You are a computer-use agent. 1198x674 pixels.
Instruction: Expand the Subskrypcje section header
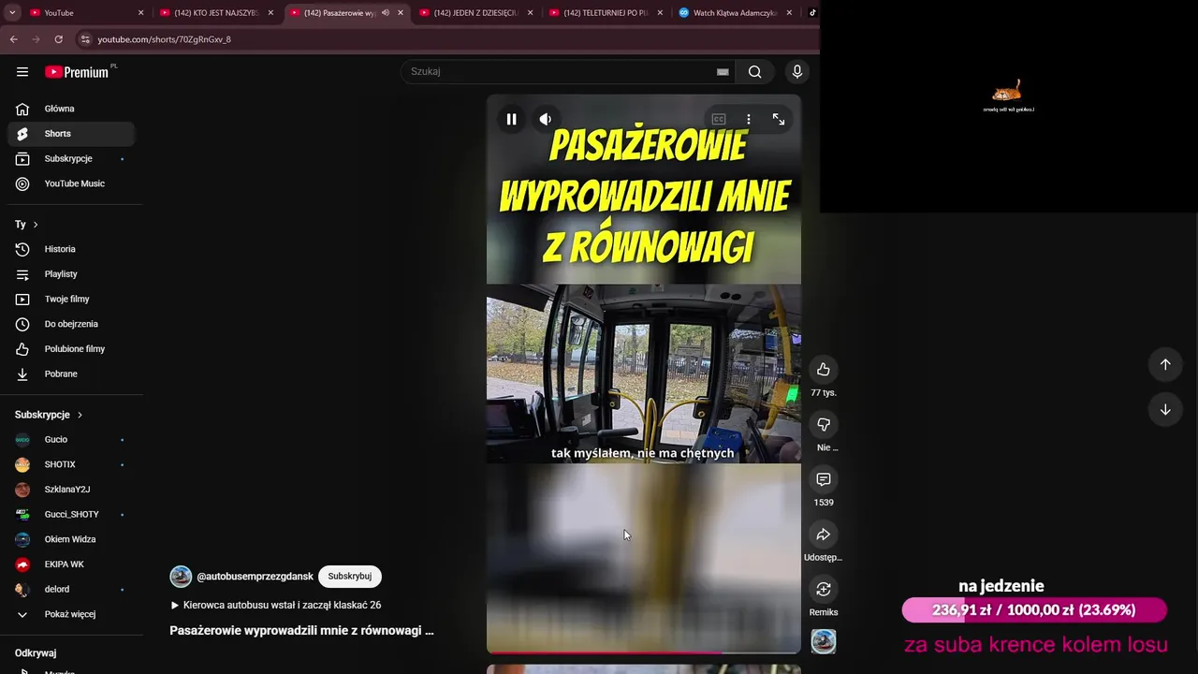click(x=49, y=415)
